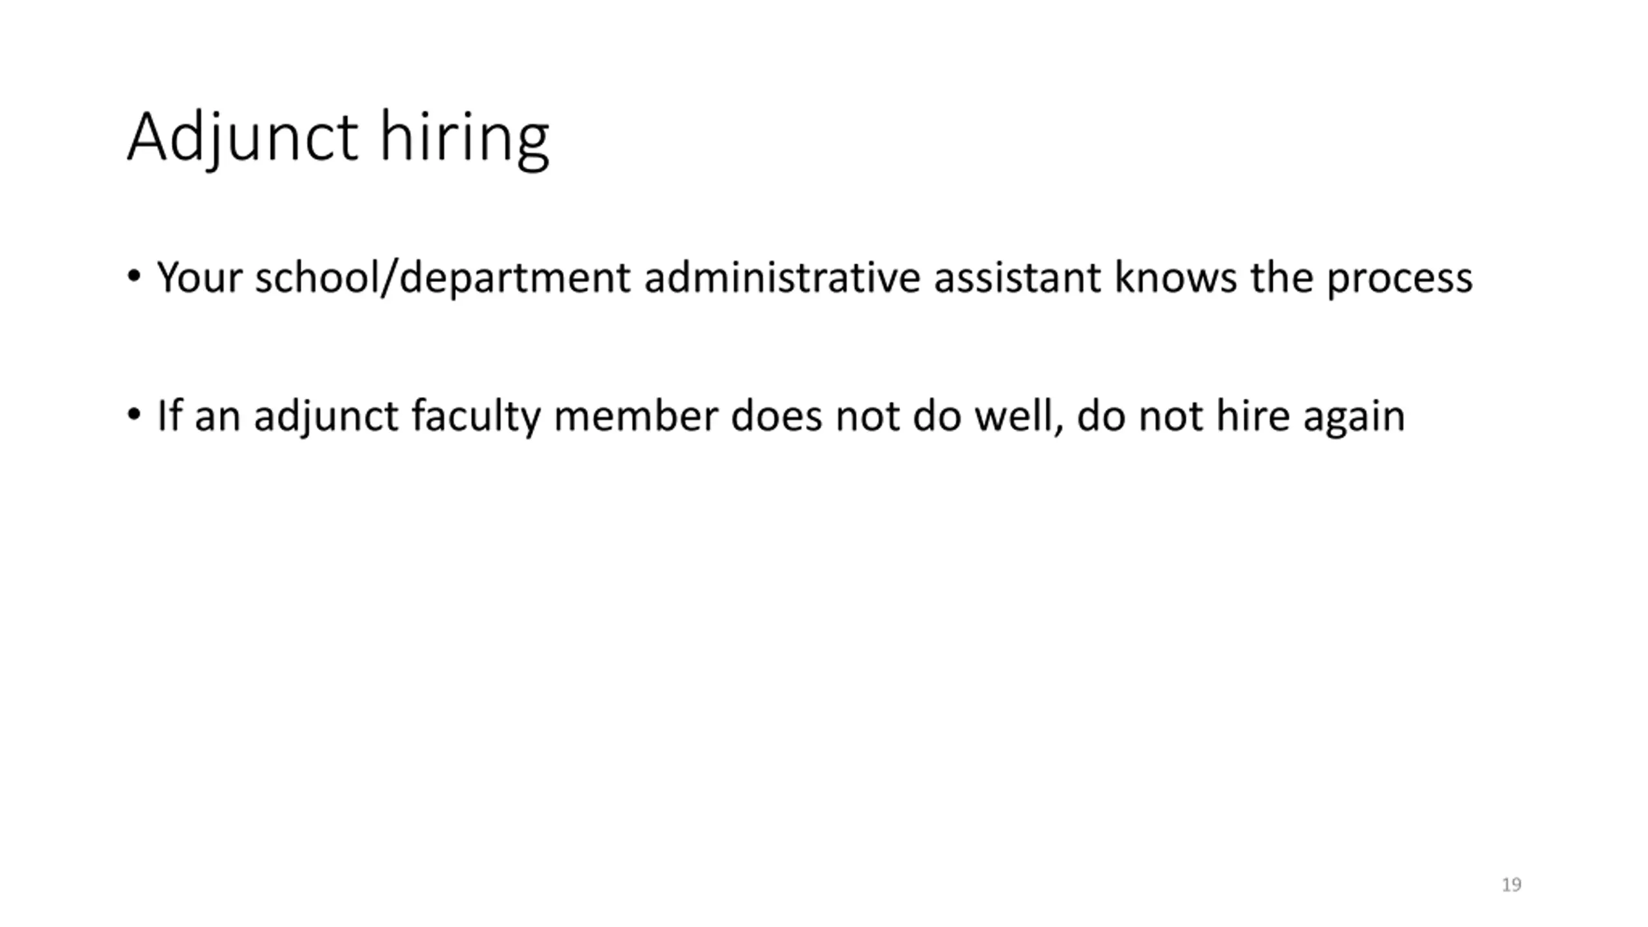Select the word "administrative"
Image resolution: width=1648 pixels, height=927 pixels.
coord(782,277)
